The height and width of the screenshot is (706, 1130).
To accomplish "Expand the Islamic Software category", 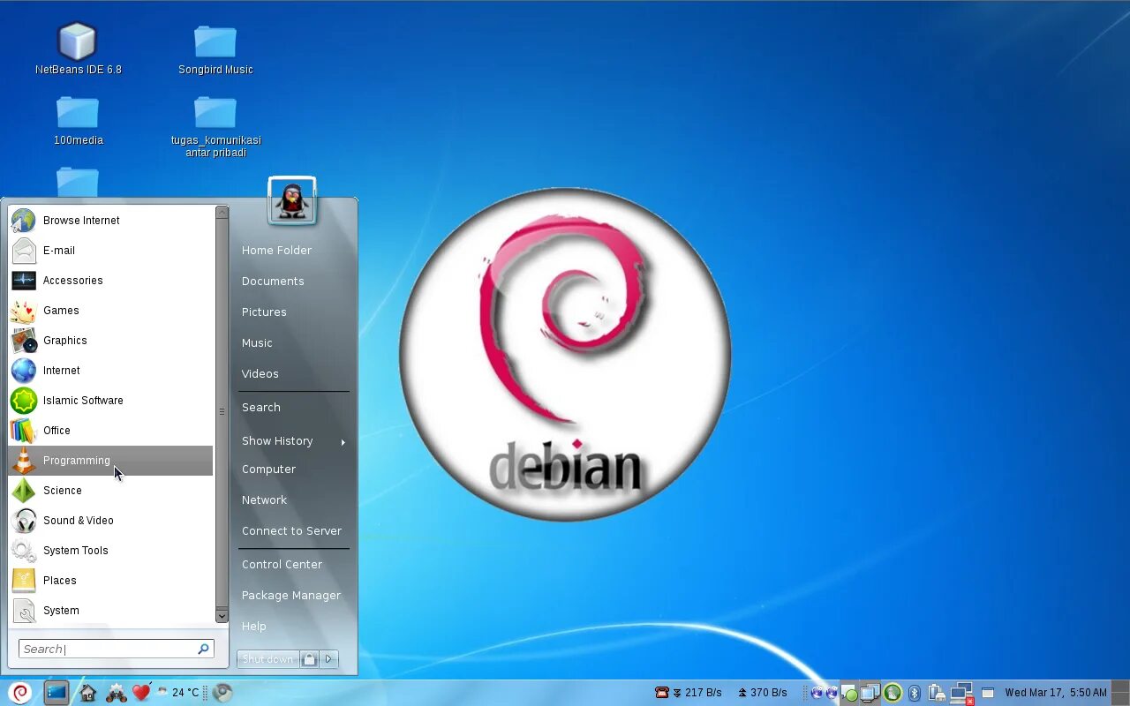I will pos(110,401).
